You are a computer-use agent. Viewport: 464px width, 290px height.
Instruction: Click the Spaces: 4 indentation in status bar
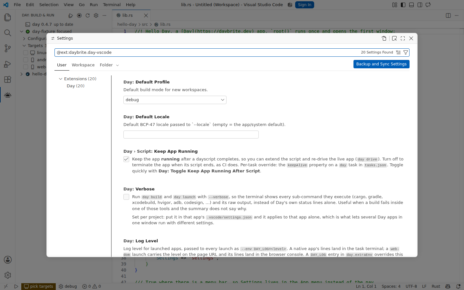pos(391,286)
